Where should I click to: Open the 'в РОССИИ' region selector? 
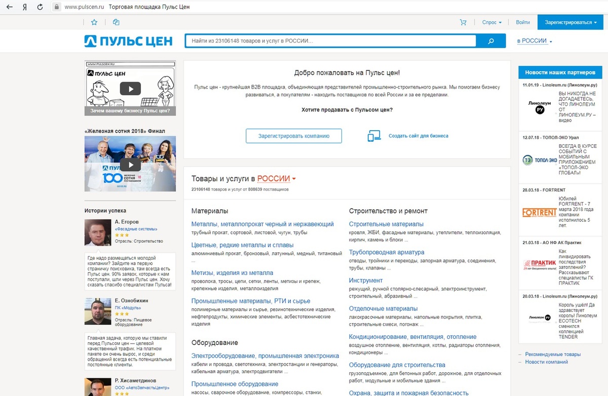[x=534, y=41]
